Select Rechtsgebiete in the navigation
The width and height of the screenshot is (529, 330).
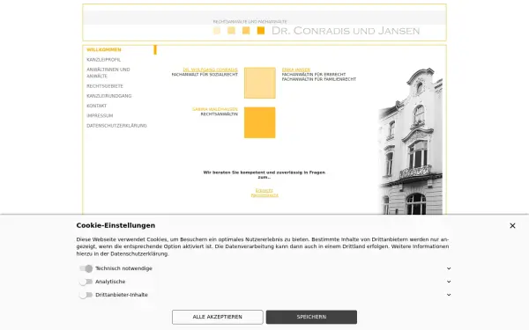click(105, 86)
